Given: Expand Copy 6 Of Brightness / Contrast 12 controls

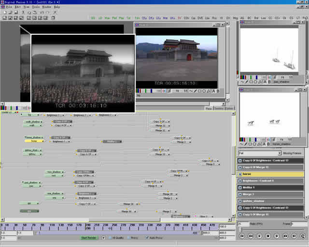Looking at the screenshot, I should point(240,161).
